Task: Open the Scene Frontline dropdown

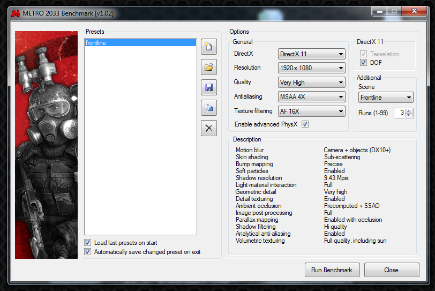Action: click(x=386, y=98)
